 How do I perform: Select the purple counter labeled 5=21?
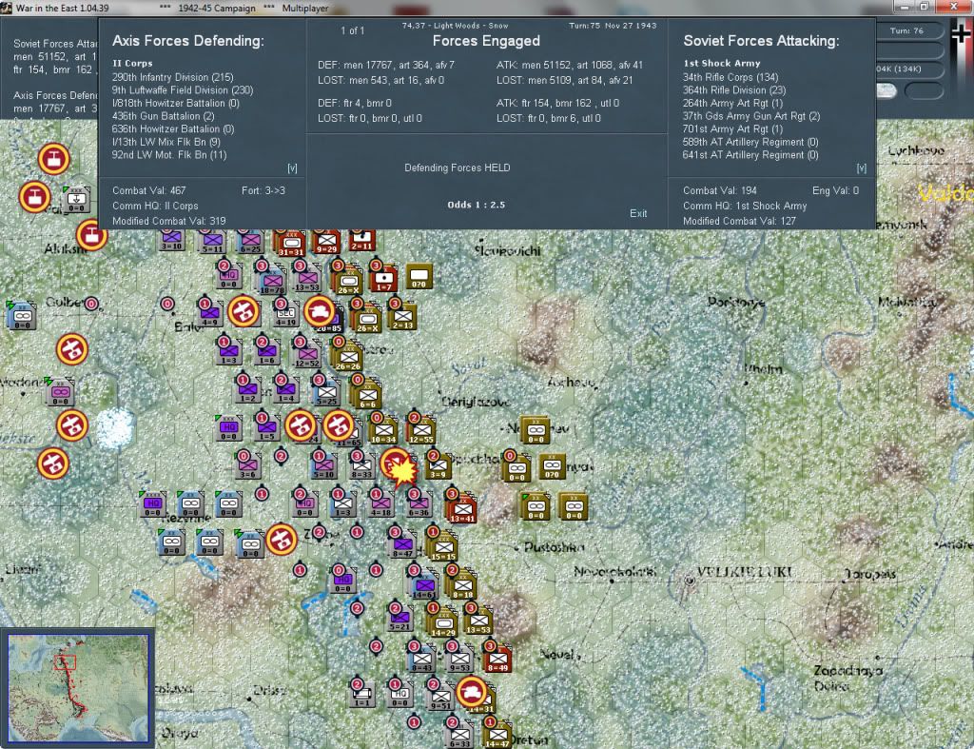(399, 621)
